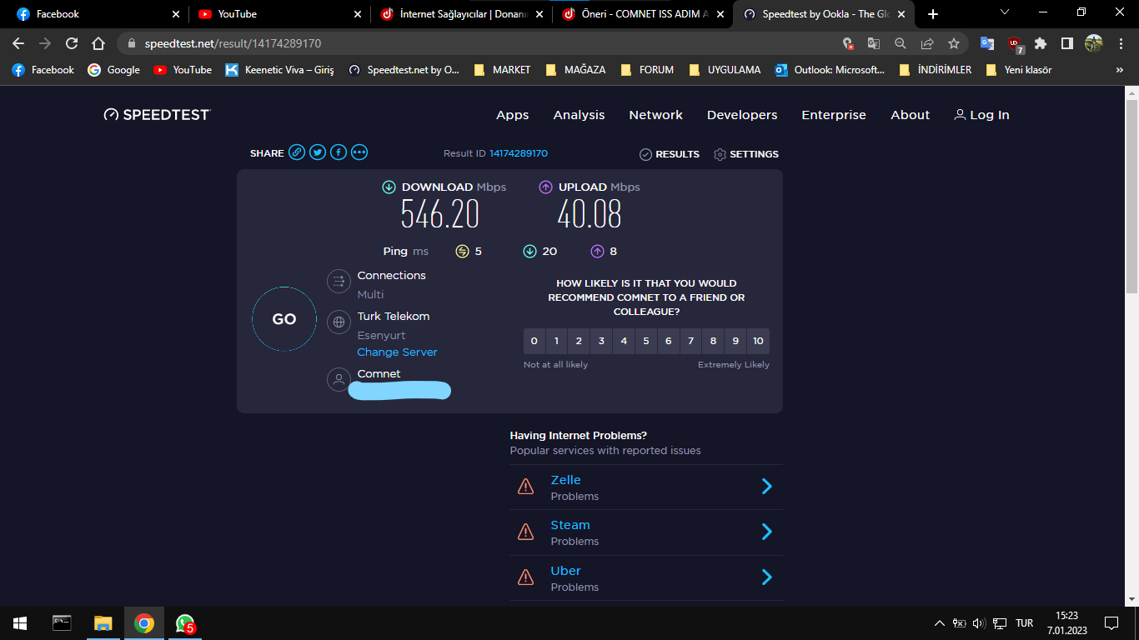
Task: Click the Steam warning triangle icon
Action: tap(525, 532)
